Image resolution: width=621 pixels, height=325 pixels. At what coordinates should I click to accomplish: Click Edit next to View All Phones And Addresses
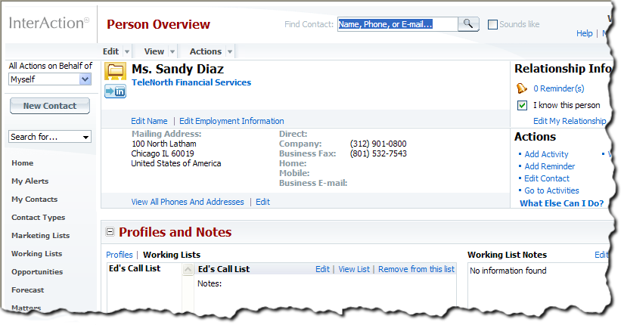tap(262, 202)
